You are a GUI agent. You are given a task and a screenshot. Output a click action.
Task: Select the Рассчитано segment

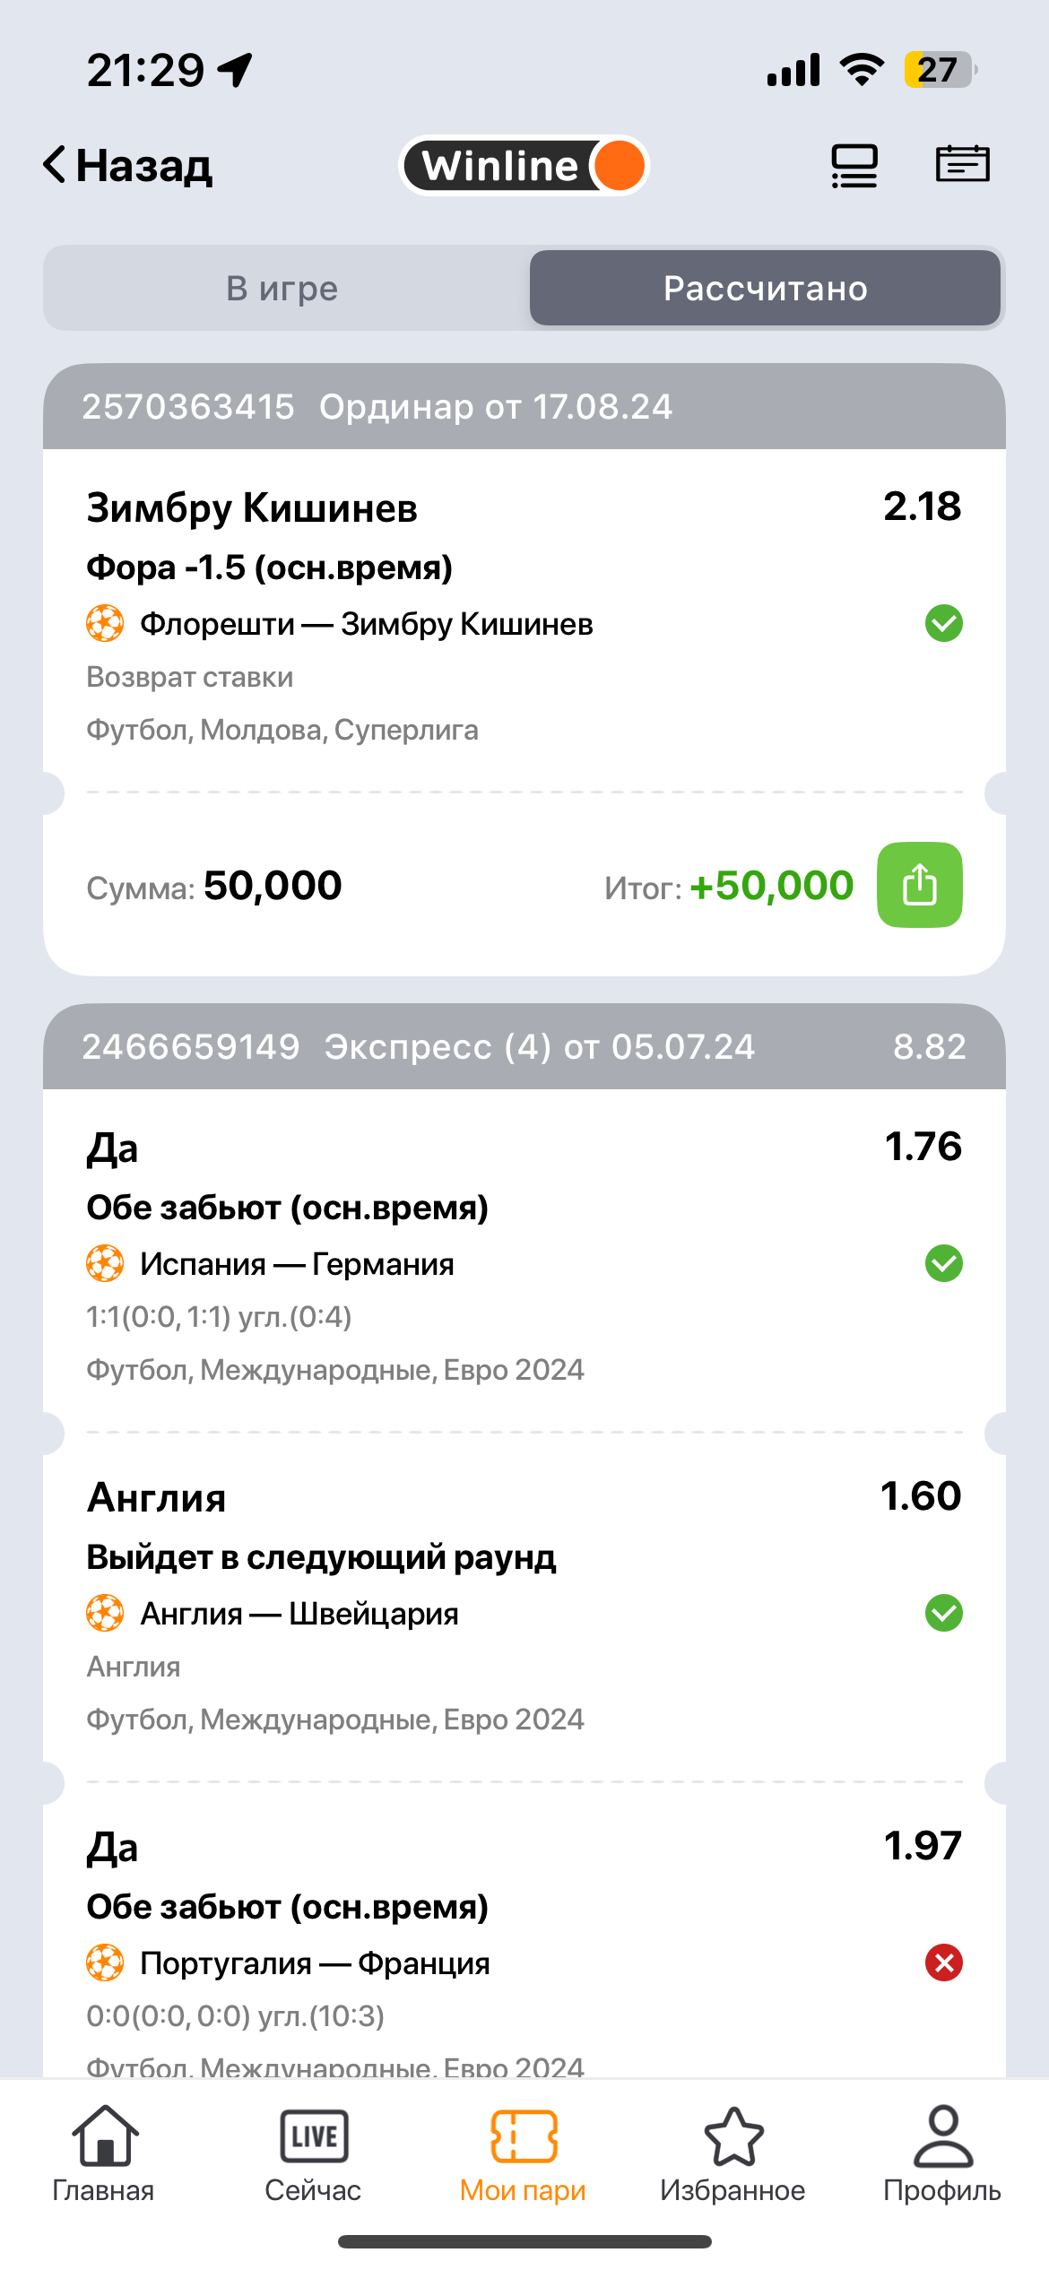point(765,289)
